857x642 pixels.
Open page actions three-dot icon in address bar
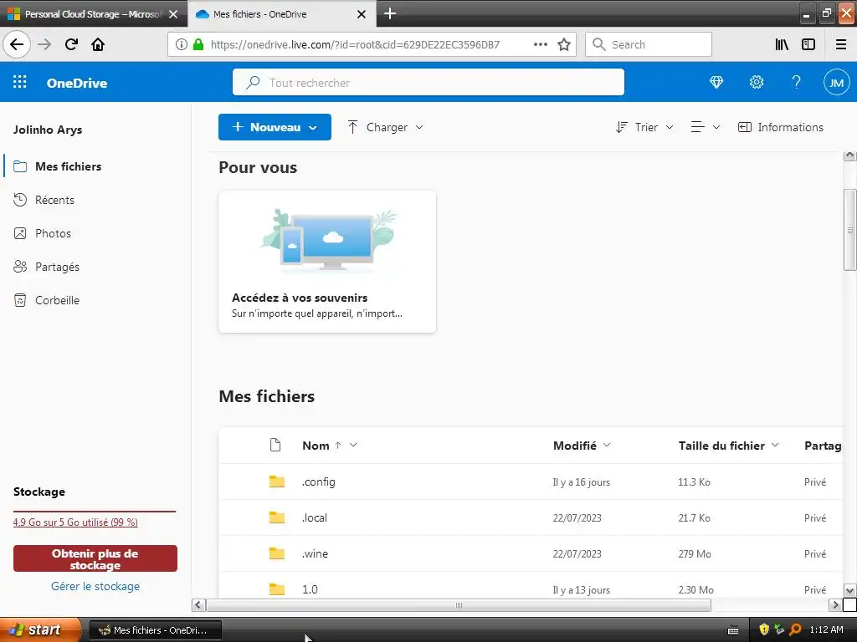[x=540, y=44]
